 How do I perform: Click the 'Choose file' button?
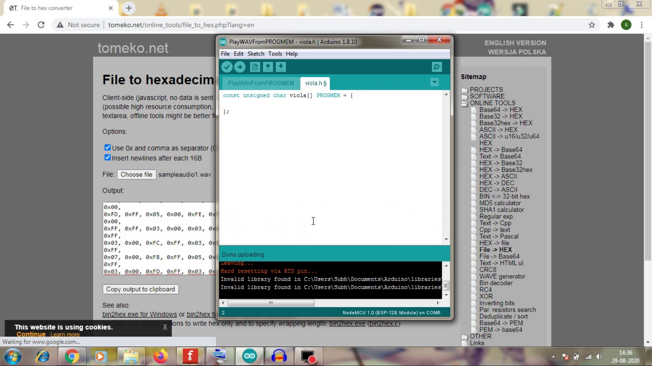pyautogui.click(x=137, y=174)
